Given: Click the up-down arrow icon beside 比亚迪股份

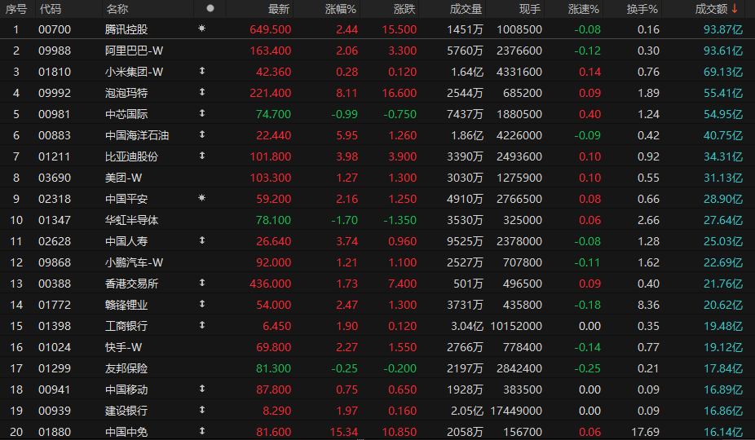Looking at the screenshot, I should coord(202,156).
